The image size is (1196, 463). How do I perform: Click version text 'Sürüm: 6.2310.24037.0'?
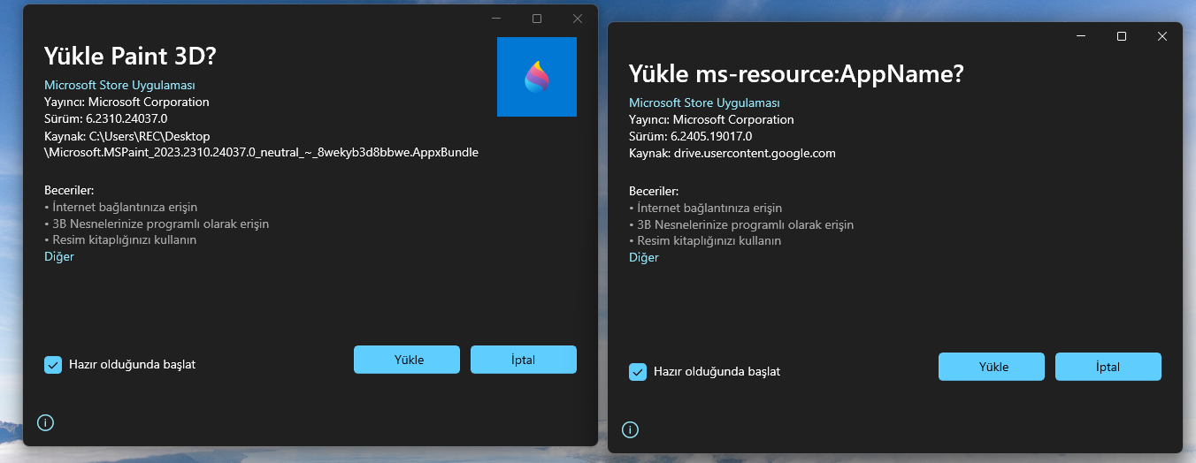pyautogui.click(x=106, y=118)
